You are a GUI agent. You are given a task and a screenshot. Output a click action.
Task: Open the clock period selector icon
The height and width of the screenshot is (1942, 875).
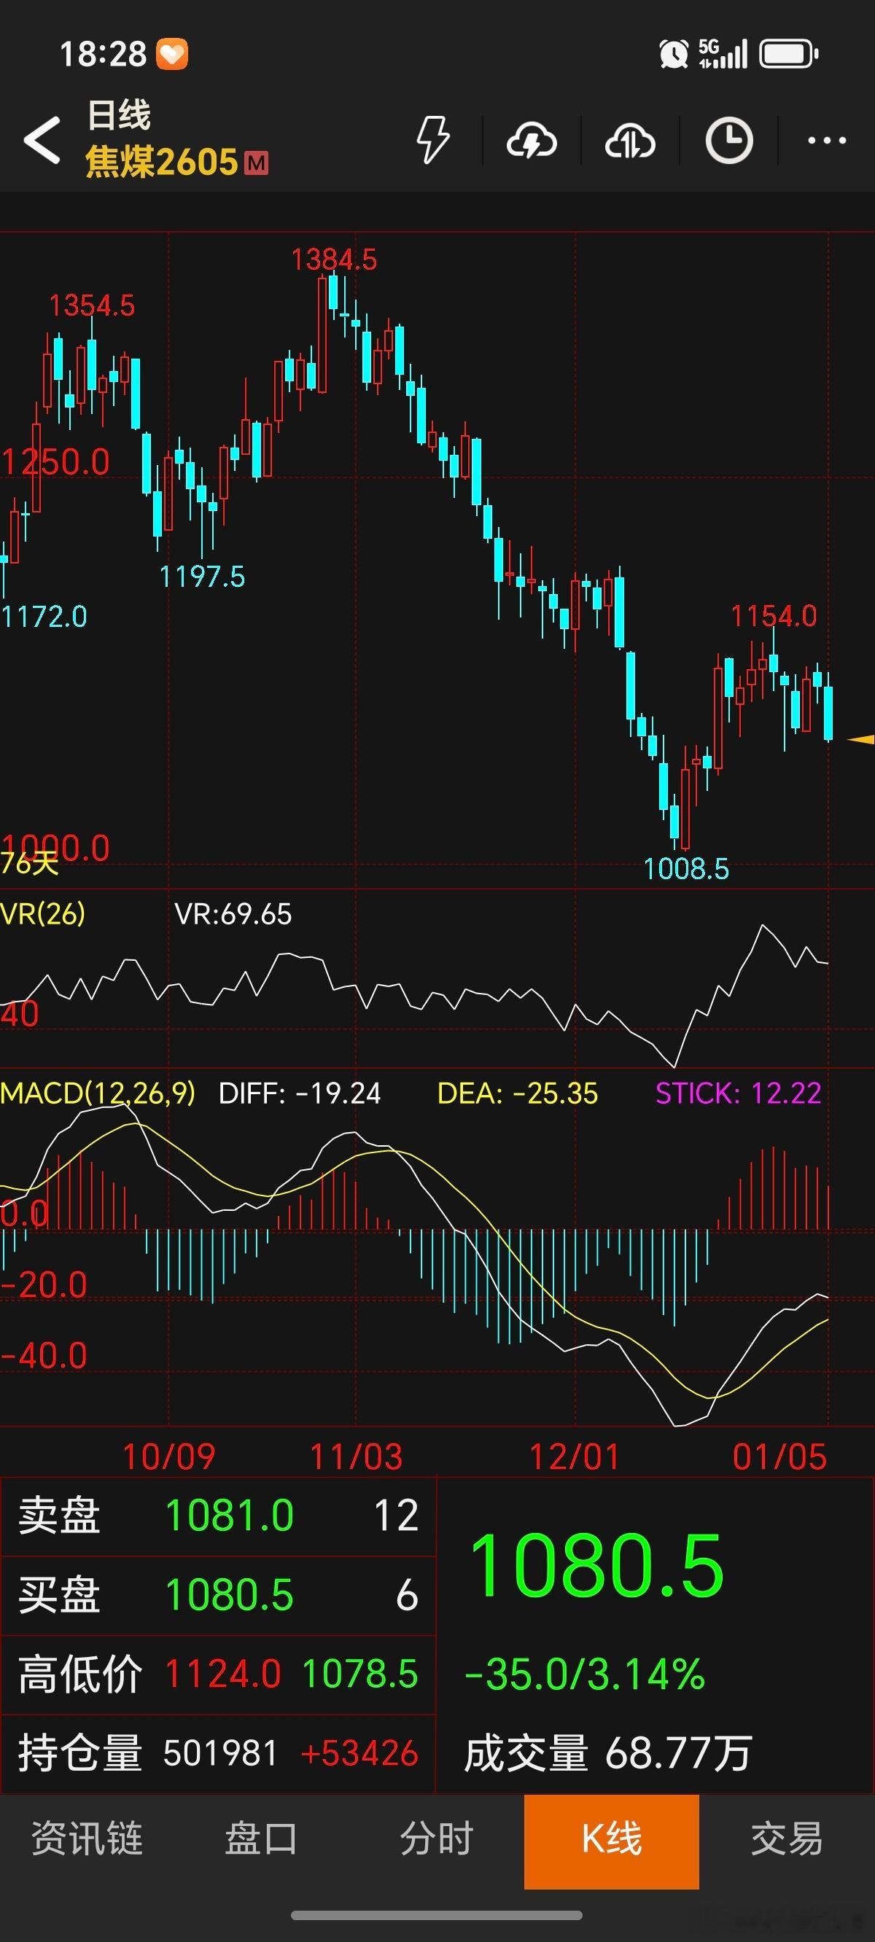coord(728,140)
